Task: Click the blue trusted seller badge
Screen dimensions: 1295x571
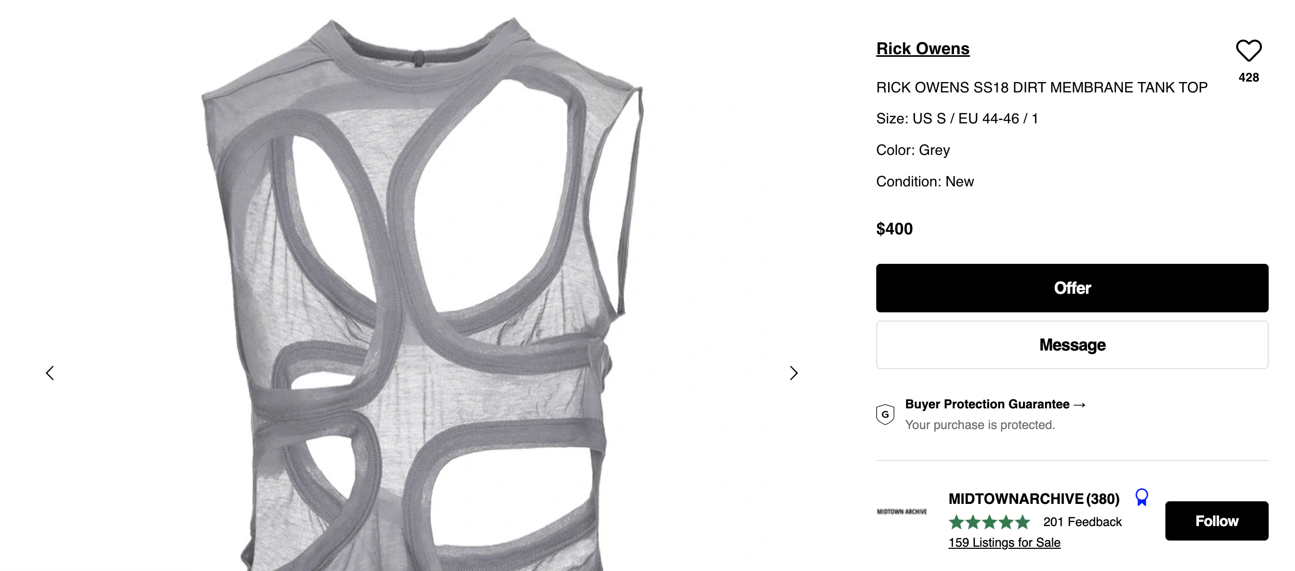Action: [1142, 498]
